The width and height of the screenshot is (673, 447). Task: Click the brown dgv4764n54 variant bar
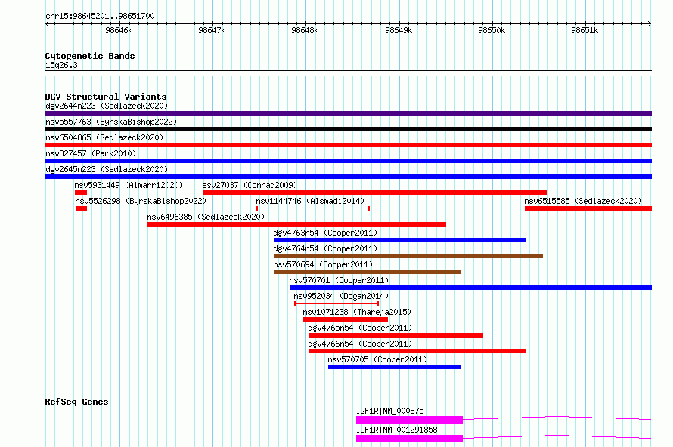pos(408,256)
